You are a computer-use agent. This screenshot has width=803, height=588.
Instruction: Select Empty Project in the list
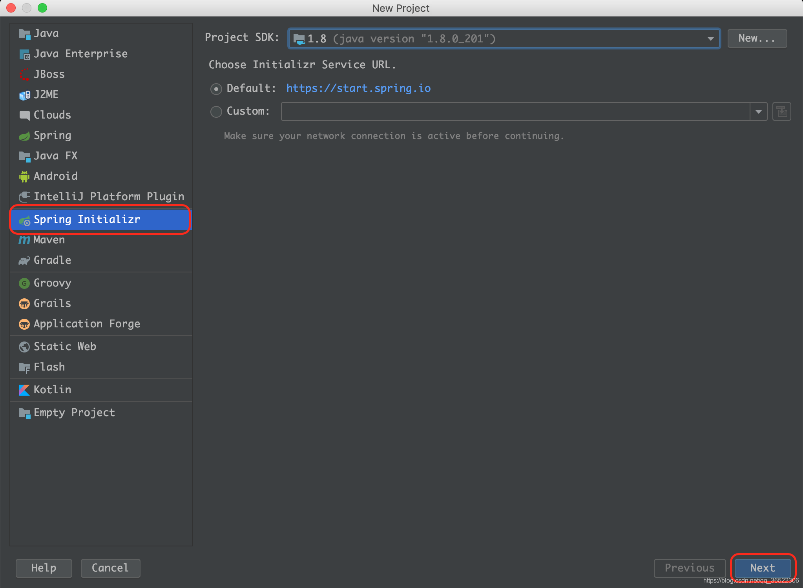74,413
